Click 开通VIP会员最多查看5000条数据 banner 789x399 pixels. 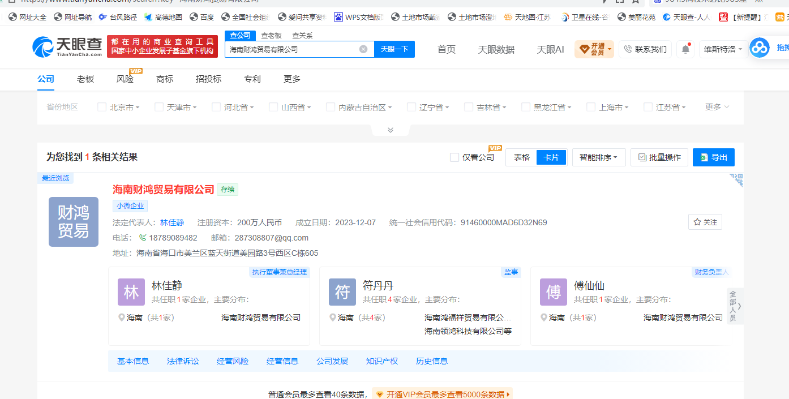point(443,394)
